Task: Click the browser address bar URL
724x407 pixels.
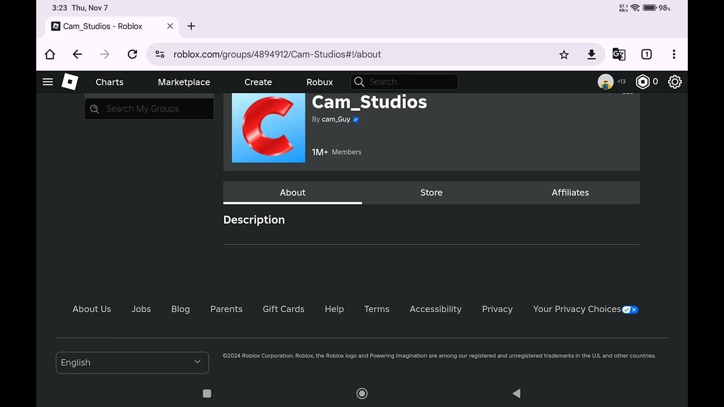Action: pos(277,54)
